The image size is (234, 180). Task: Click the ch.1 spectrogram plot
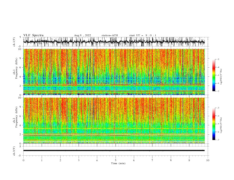[x=114, y=72]
